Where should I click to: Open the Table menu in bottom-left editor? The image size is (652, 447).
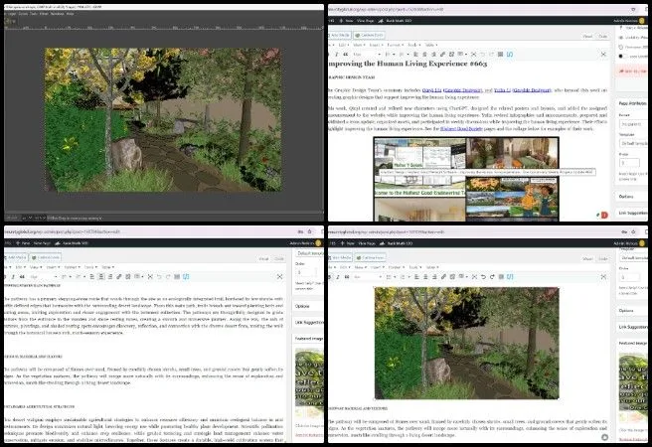tap(106, 266)
